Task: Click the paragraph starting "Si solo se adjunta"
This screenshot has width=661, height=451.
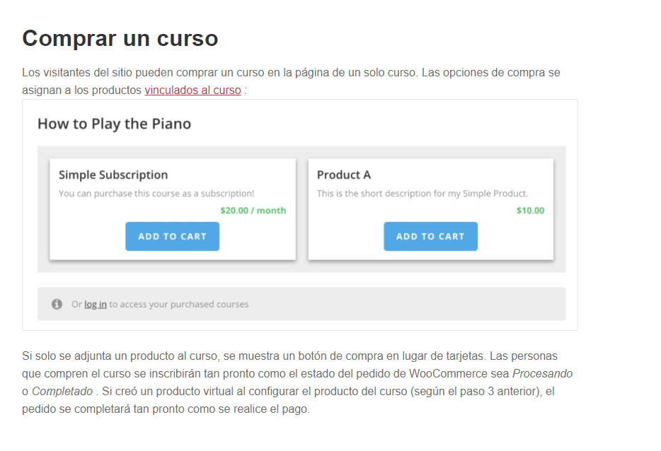Action: tap(297, 382)
